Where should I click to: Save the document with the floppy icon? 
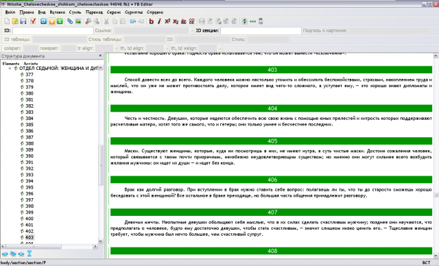[x=23, y=21]
